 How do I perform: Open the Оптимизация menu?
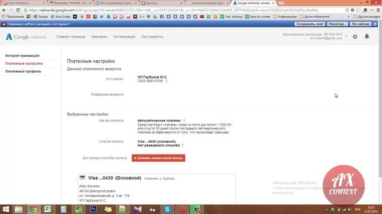coord(124,37)
